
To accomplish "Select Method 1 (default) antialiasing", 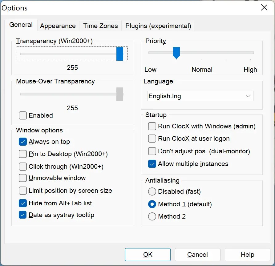I will [152, 204].
